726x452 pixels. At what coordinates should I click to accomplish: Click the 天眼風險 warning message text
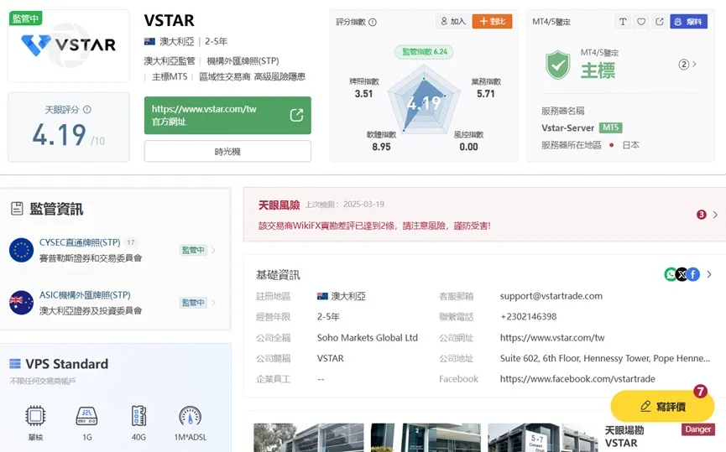(374, 226)
